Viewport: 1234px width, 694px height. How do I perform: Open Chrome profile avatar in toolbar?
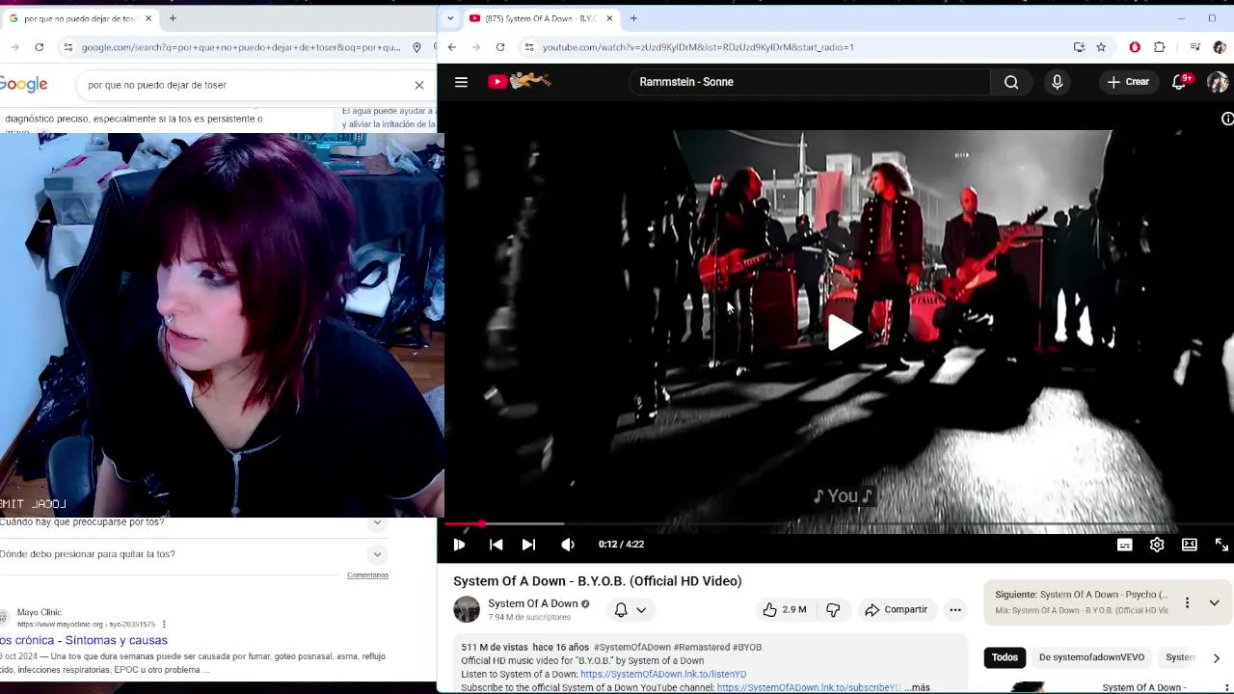coord(1219,47)
